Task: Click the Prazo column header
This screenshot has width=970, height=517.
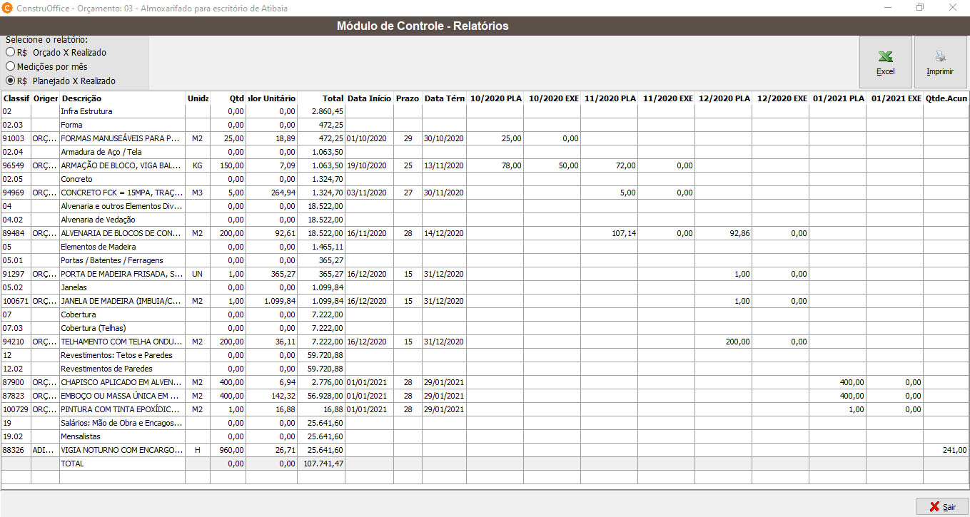Action: click(x=408, y=98)
